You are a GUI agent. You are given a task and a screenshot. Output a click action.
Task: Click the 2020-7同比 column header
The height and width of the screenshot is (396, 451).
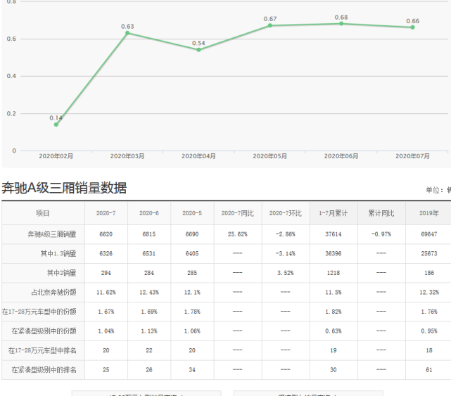click(x=238, y=213)
